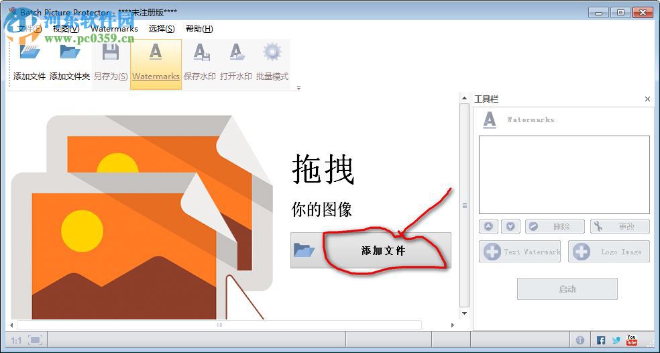The width and height of the screenshot is (660, 353).
Task: Add a Text Watermark
Action: tap(520, 252)
